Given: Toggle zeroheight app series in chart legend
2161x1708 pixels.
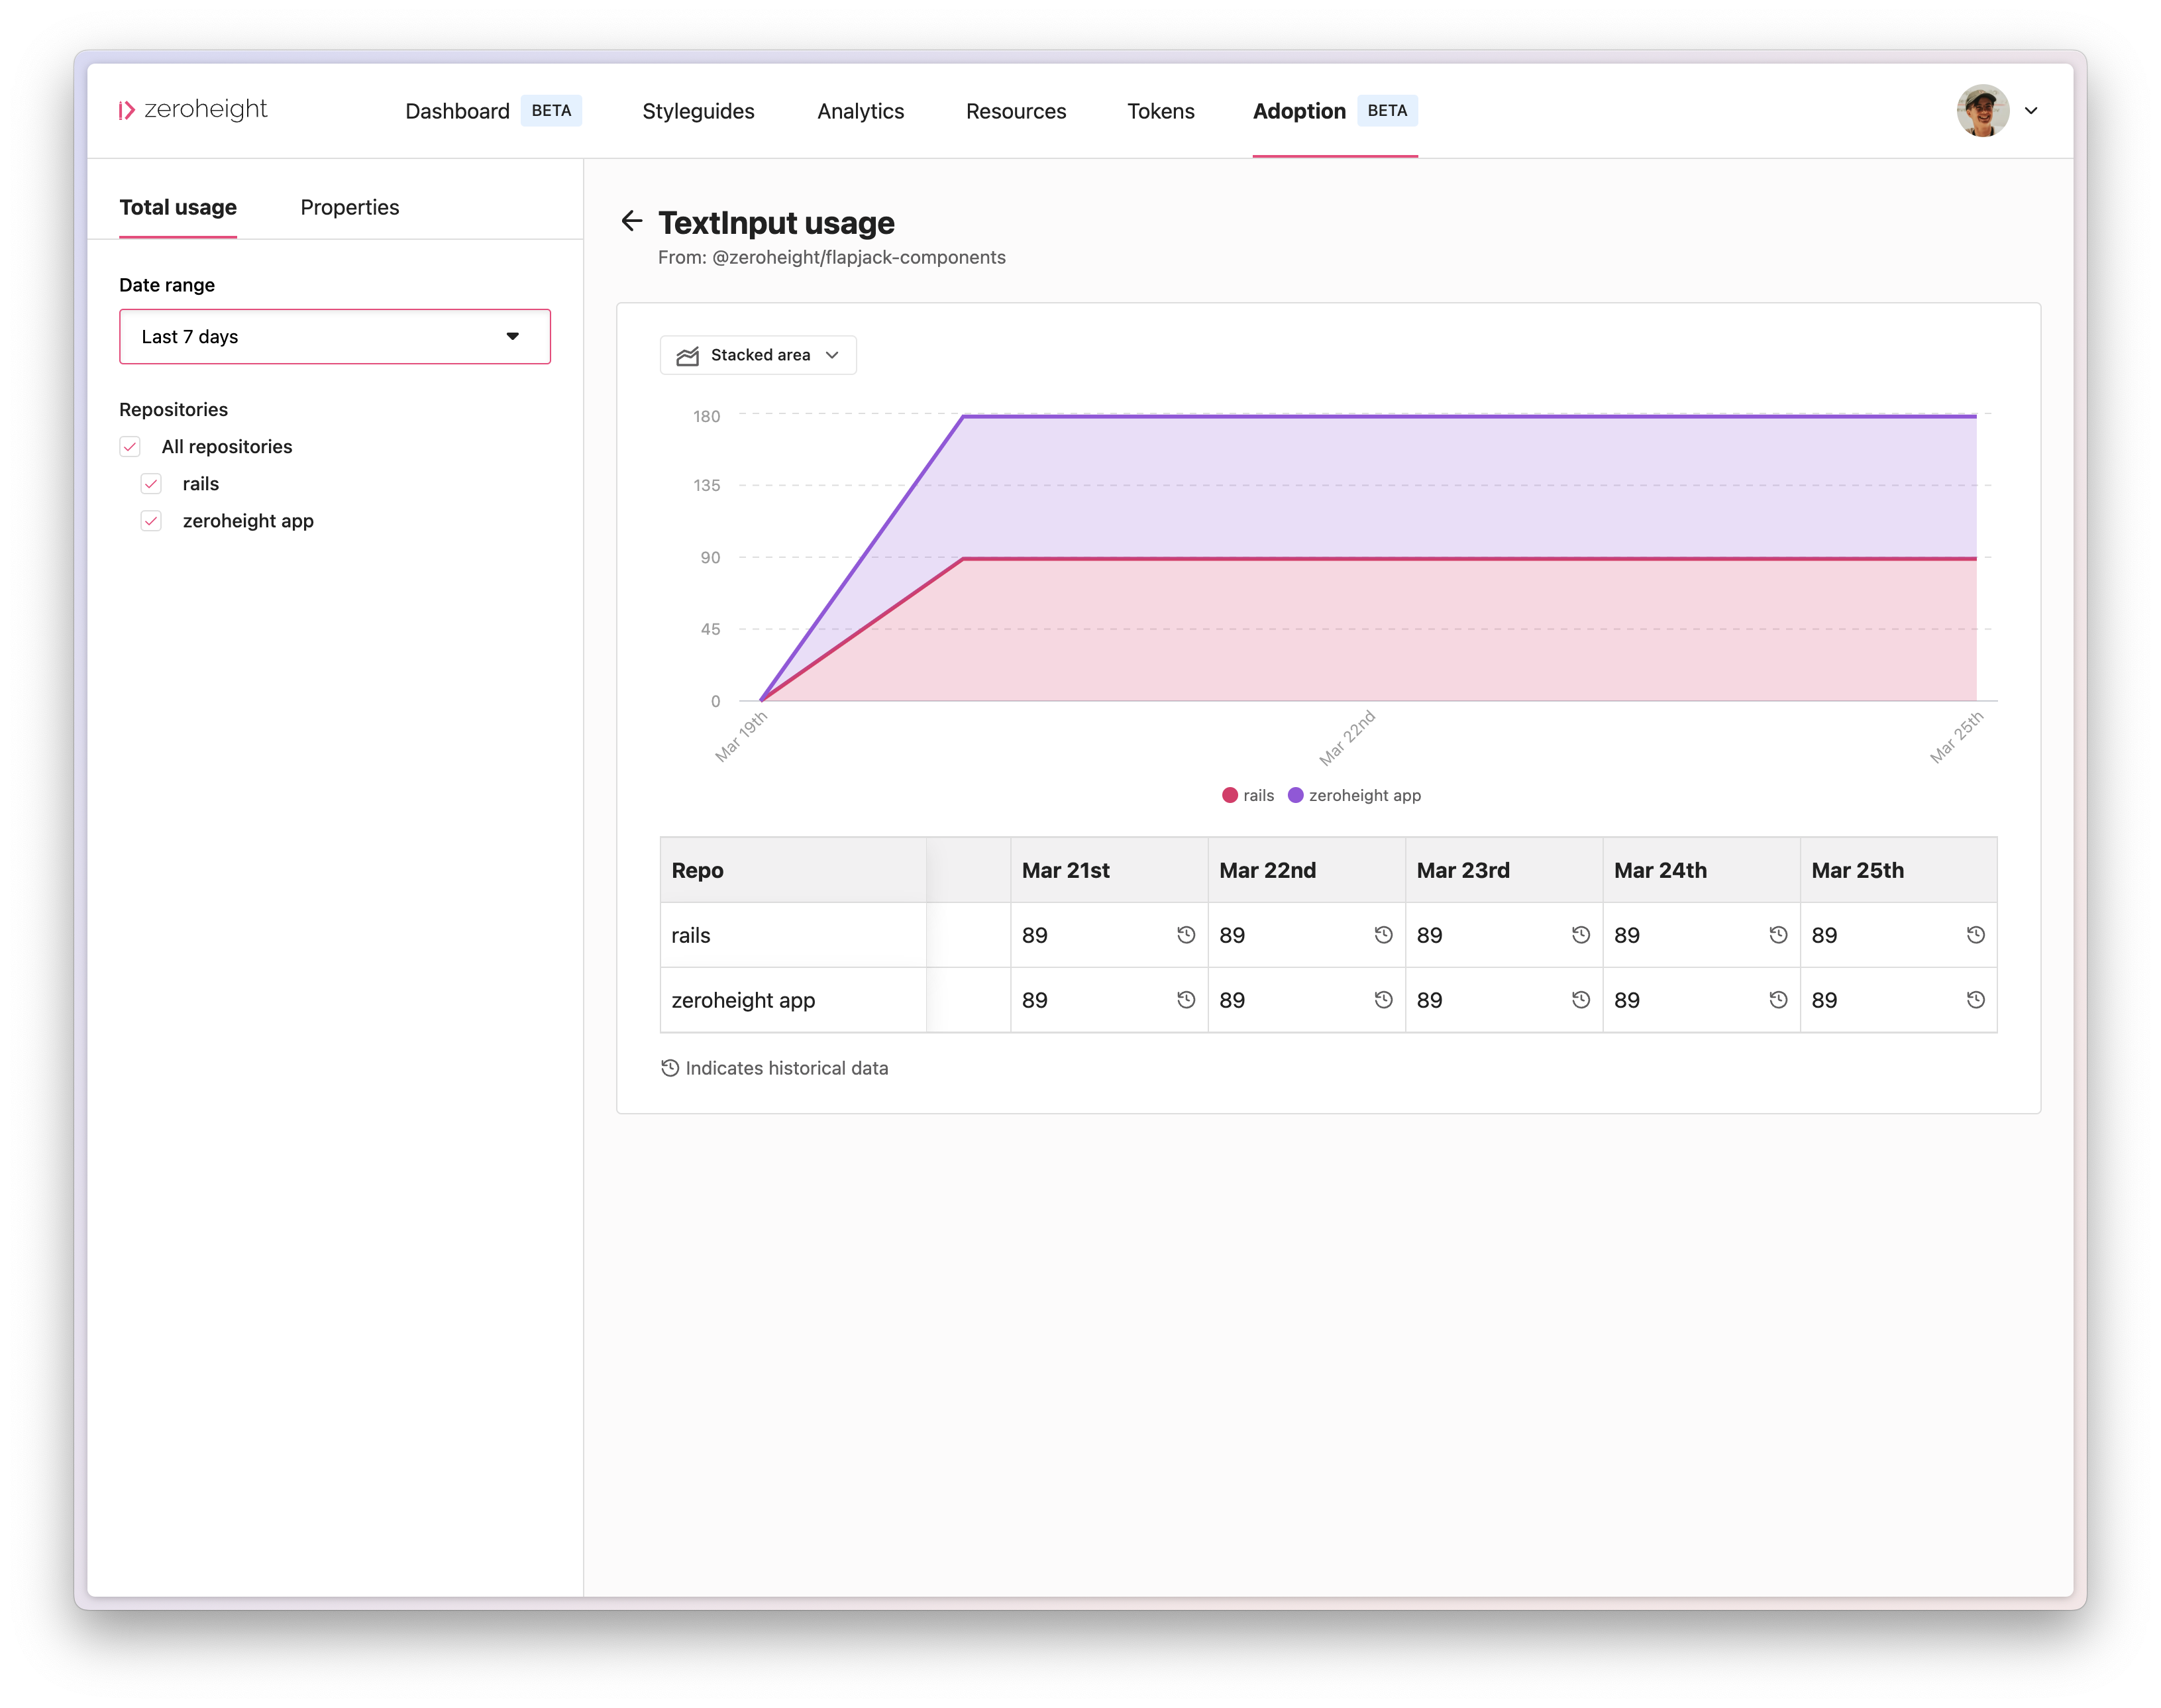Looking at the screenshot, I should coord(1354,795).
